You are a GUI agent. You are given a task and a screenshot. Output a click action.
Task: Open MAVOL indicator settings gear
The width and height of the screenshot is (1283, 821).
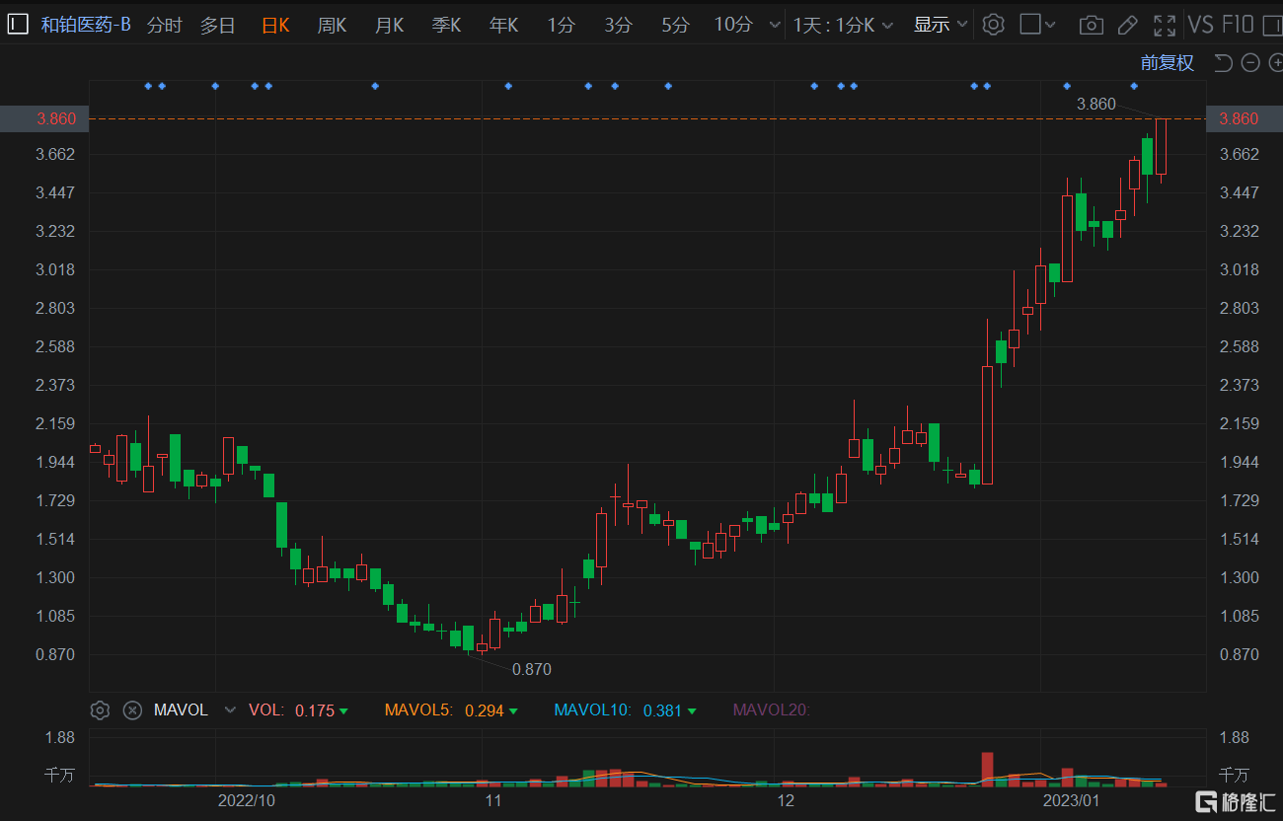tap(100, 709)
